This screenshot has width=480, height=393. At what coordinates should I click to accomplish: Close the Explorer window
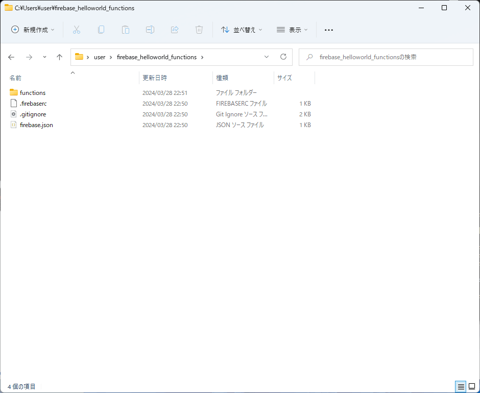point(468,8)
